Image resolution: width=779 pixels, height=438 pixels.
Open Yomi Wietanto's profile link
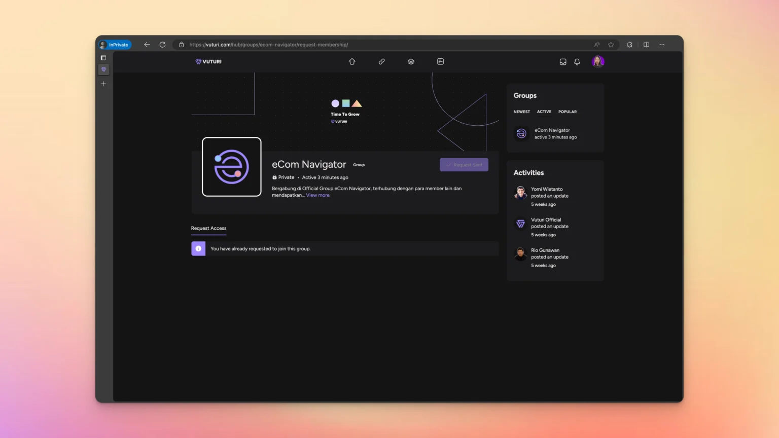(547, 189)
